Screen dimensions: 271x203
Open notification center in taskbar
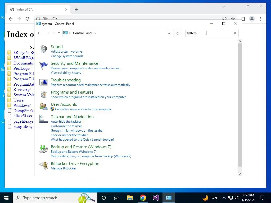(x=262, y=198)
